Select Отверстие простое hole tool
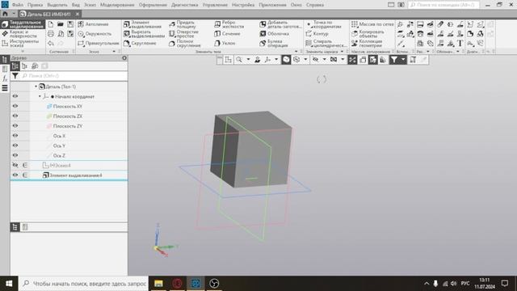 click(183, 34)
